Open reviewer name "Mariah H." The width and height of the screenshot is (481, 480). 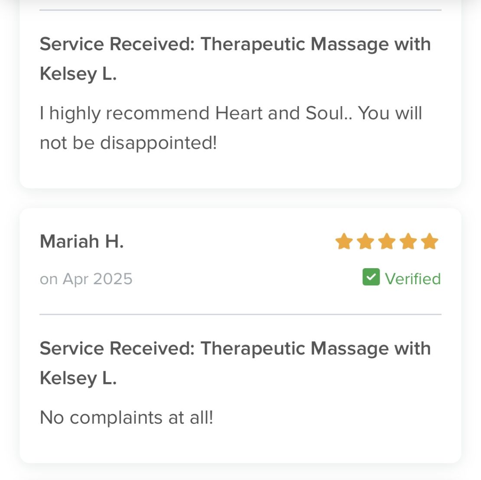[81, 241]
